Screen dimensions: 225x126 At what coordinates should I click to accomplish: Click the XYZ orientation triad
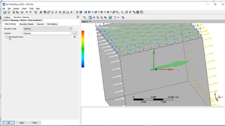click(218, 97)
